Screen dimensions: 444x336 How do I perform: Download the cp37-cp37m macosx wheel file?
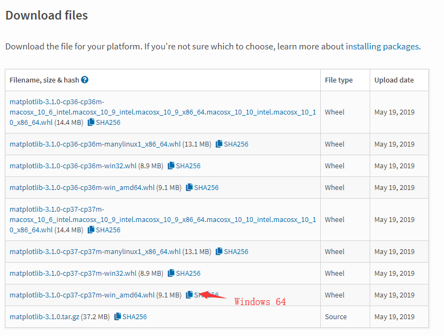[163, 220]
